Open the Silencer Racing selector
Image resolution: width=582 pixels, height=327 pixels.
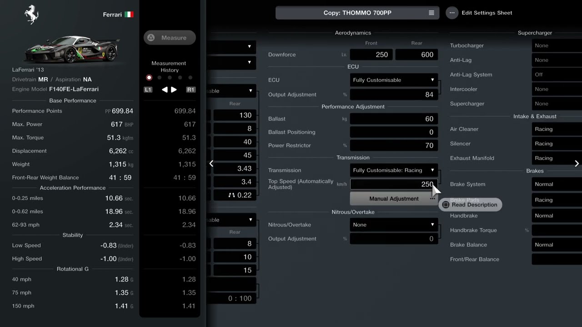point(557,144)
